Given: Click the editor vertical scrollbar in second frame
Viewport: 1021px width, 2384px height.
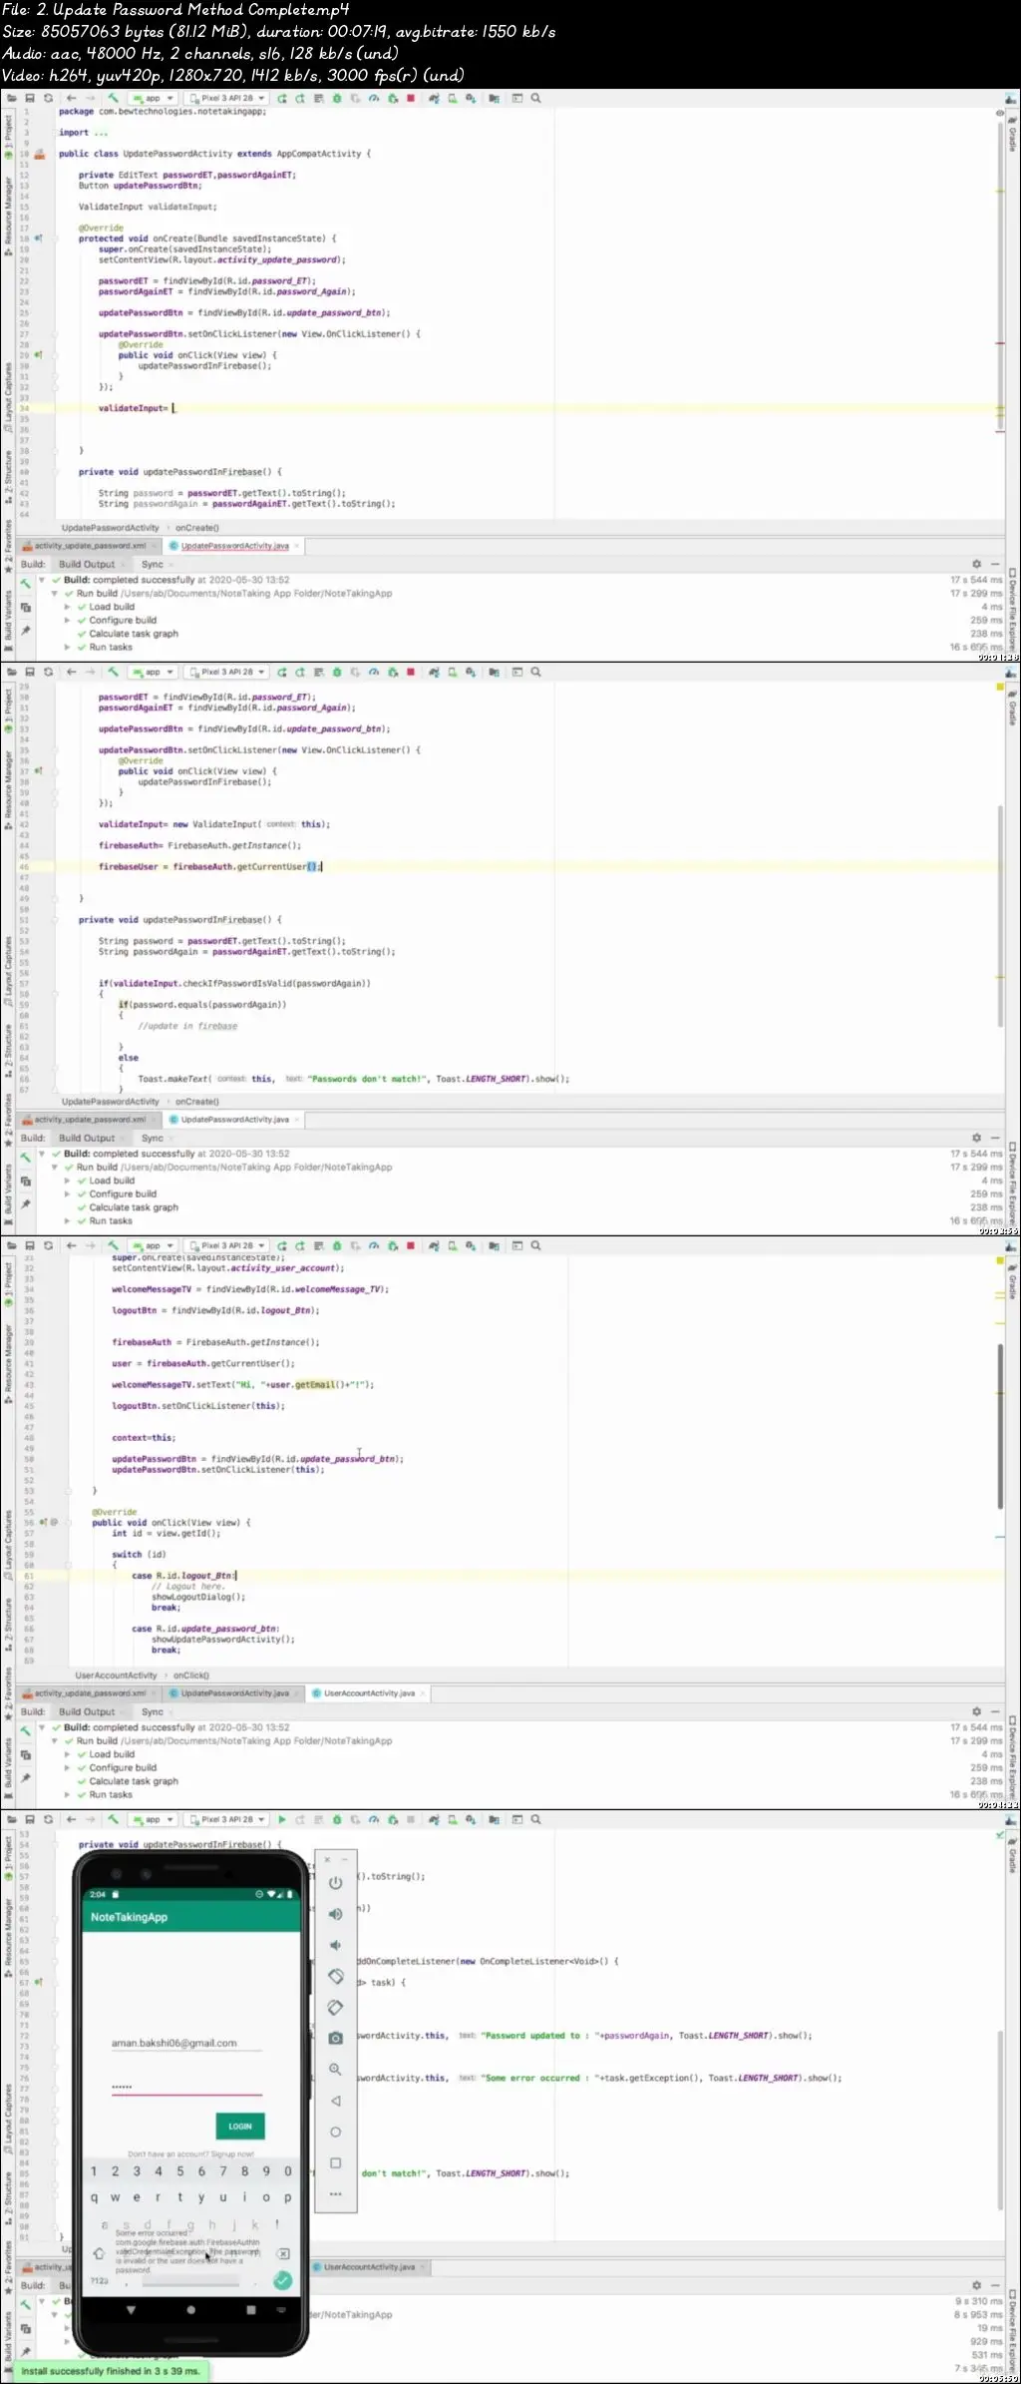Looking at the screenshot, I should tap(1000, 915).
